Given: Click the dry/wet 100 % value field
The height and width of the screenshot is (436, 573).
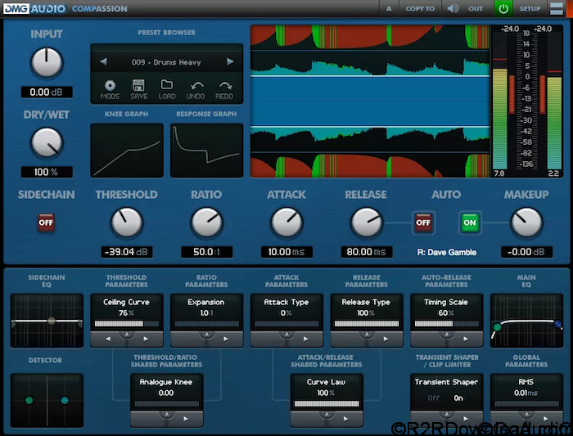Looking at the screenshot, I should click(x=47, y=172).
